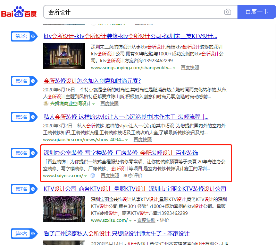Click www.qiaoshe.com/news/show-4034 URL text

[x=84, y=140]
